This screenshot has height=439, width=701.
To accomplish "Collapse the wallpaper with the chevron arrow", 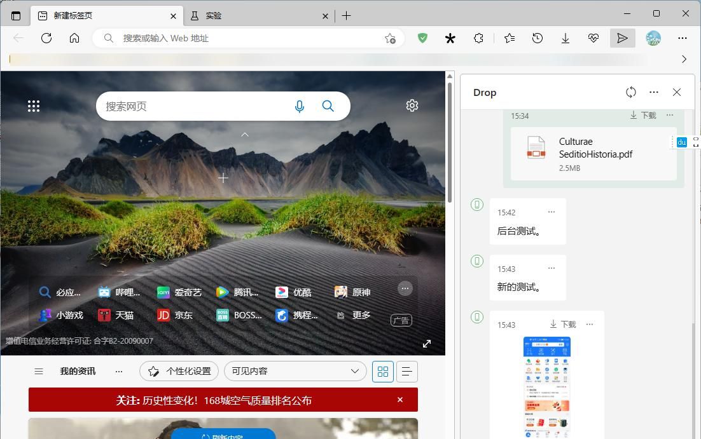I will point(244,134).
